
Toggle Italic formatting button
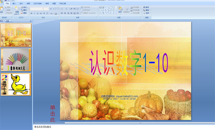coord(34,13)
